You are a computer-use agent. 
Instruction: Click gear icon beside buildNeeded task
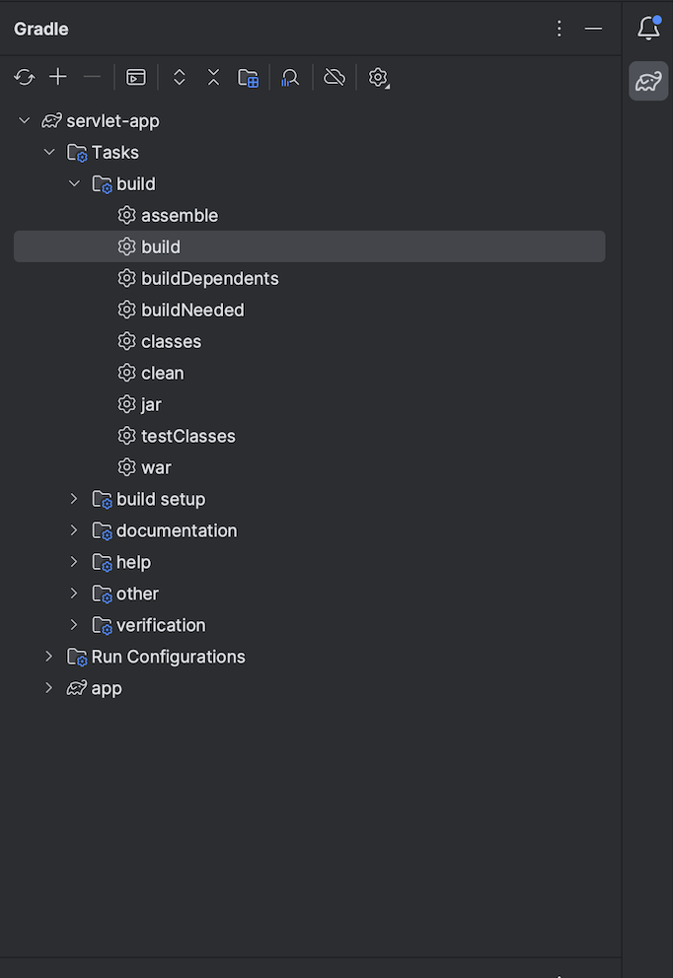point(126,310)
